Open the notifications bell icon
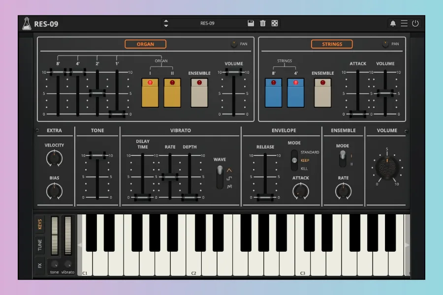This screenshot has width=443, height=295. tap(393, 23)
